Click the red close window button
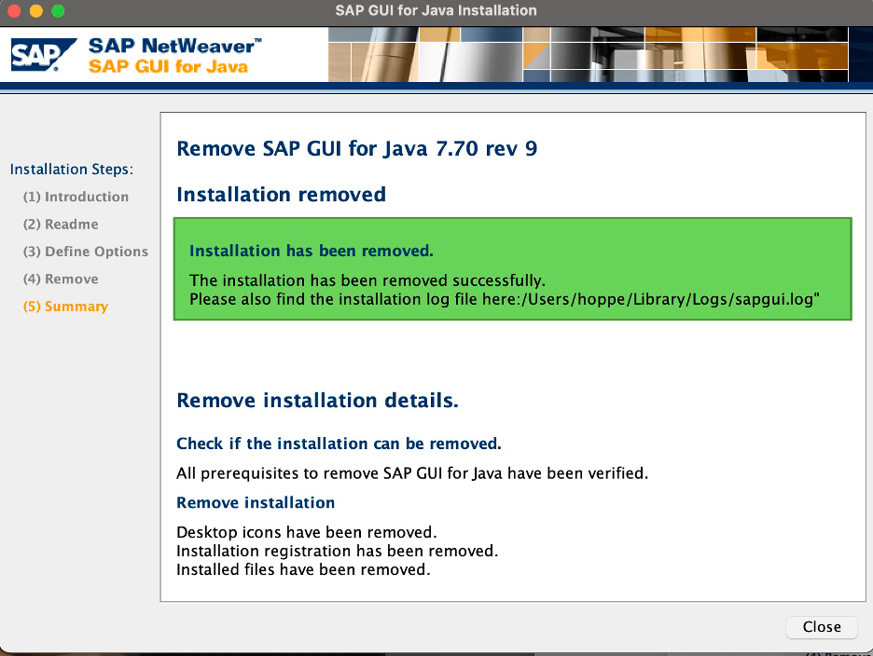Viewport: 873px width, 656px height. click(14, 10)
